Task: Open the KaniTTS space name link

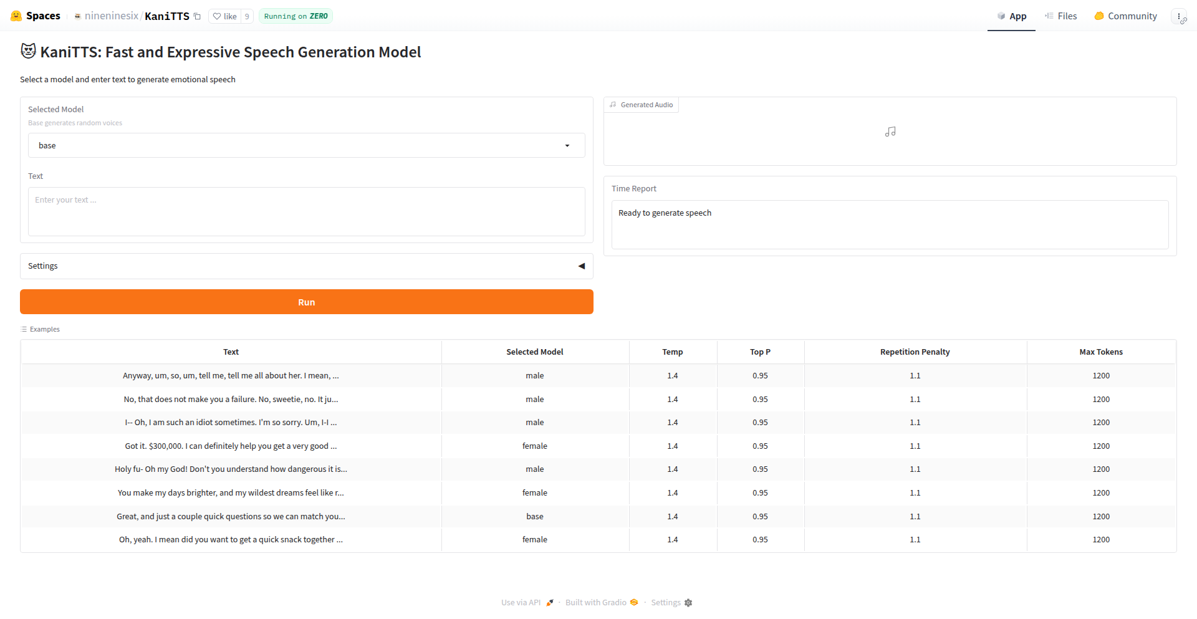Action: click(167, 16)
